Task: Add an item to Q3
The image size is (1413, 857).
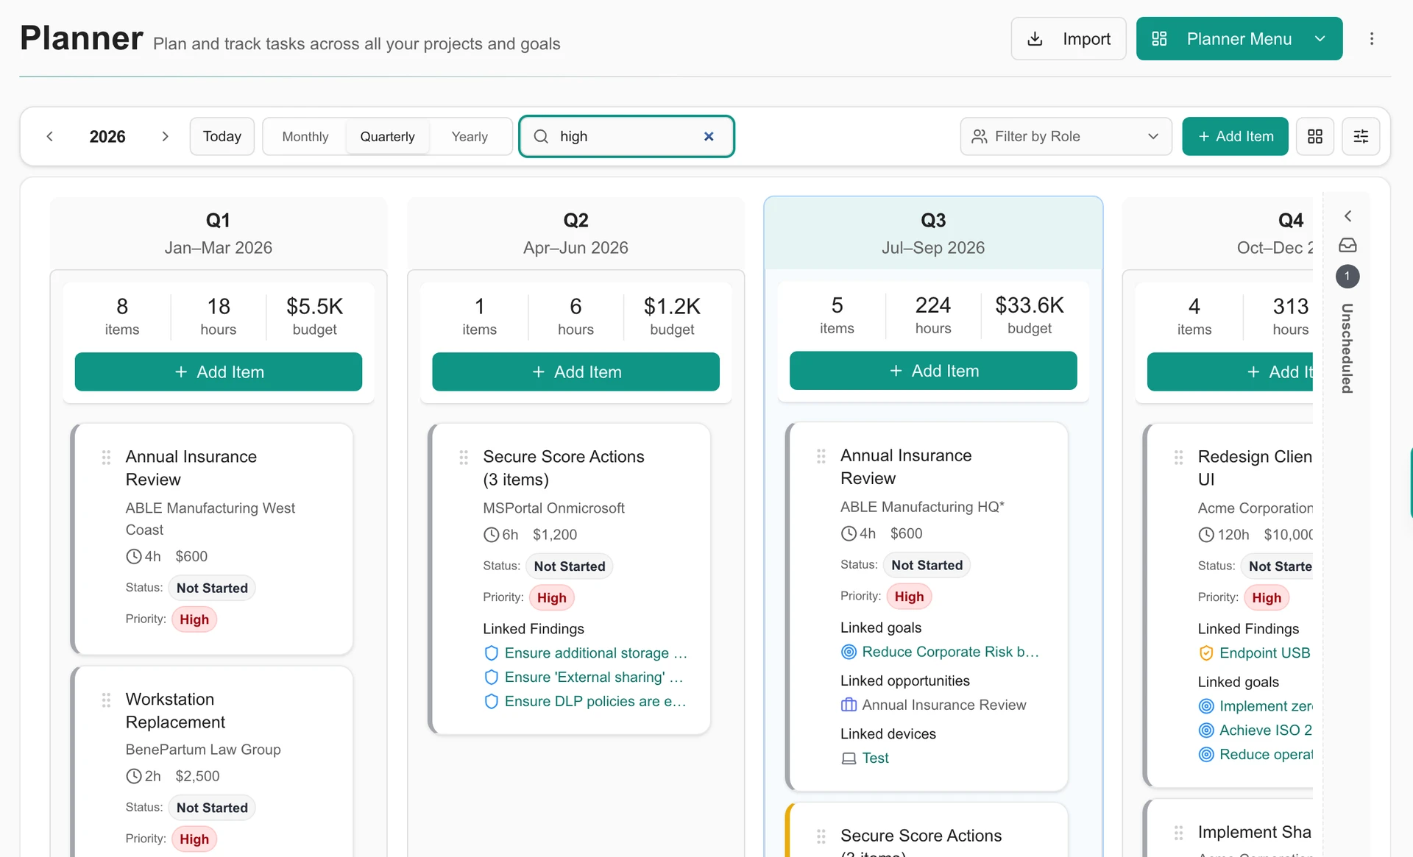Action: click(x=933, y=371)
